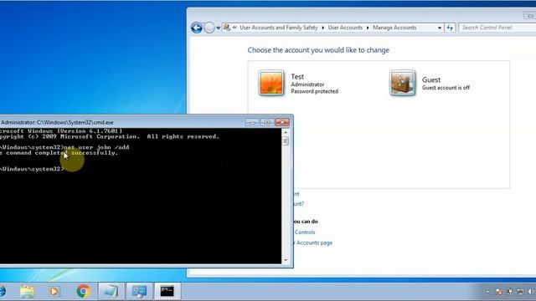Switch to the paper-sheet app in taskbar
Image resolution: width=536 pixels, height=301 pixels.
tap(111, 291)
